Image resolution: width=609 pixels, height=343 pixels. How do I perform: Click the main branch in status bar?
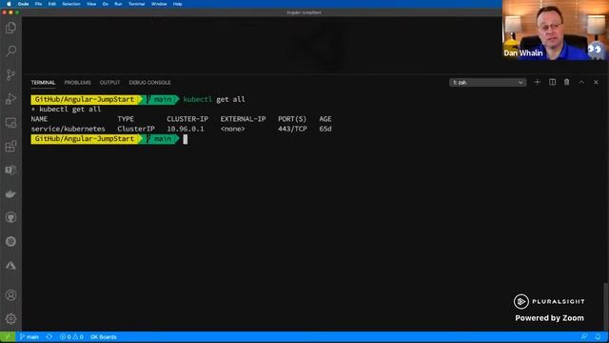[29, 336]
